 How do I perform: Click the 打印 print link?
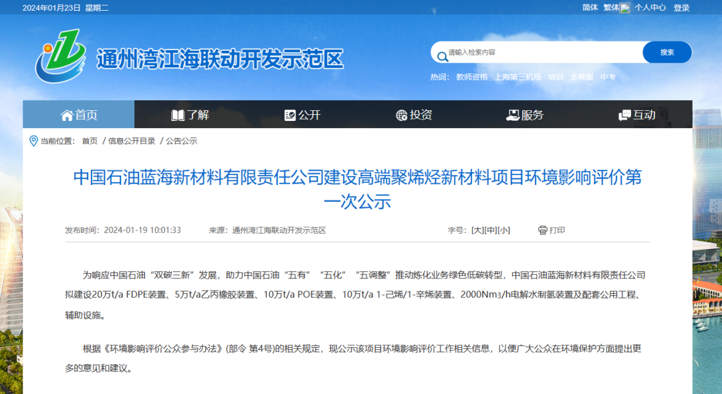pos(557,230)
